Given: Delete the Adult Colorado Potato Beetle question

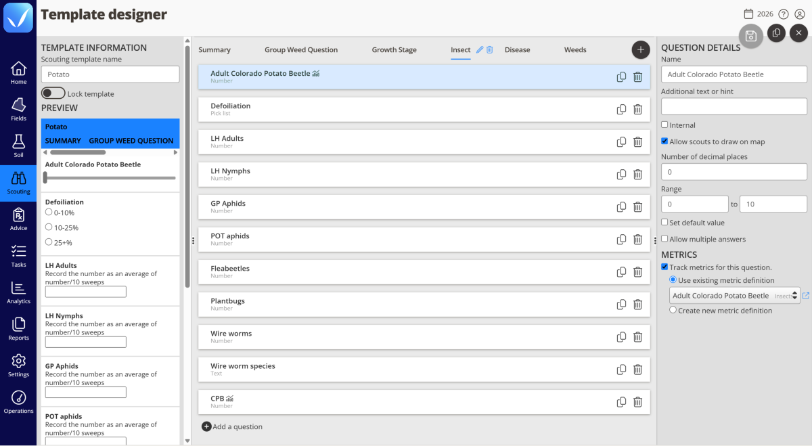Looking at the screenshot, I should pyautogui.click(x=637, y=77).
